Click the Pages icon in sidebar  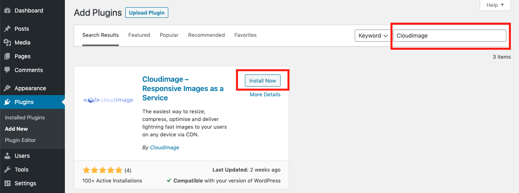coord(7,56)
